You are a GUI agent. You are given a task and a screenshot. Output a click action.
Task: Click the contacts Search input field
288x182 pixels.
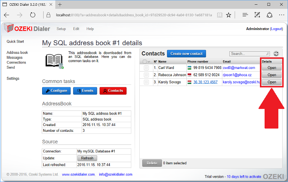point(248,53)
